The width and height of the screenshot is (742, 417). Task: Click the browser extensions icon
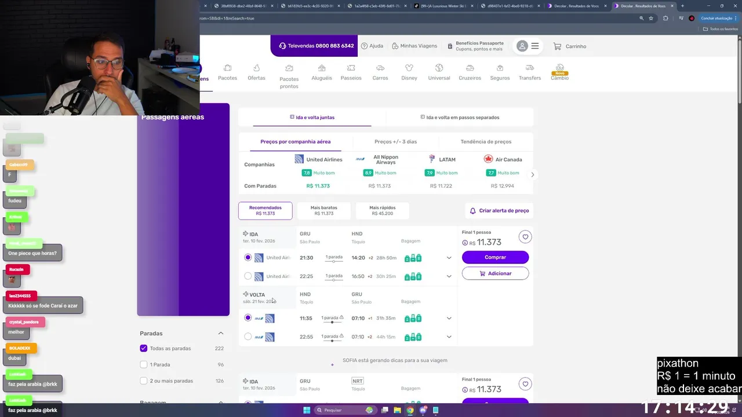click(x=665, y=18)
